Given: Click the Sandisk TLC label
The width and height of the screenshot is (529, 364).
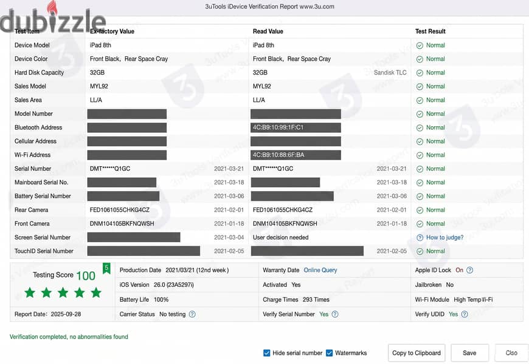Looking at the screenshot, I should [390, 72].
